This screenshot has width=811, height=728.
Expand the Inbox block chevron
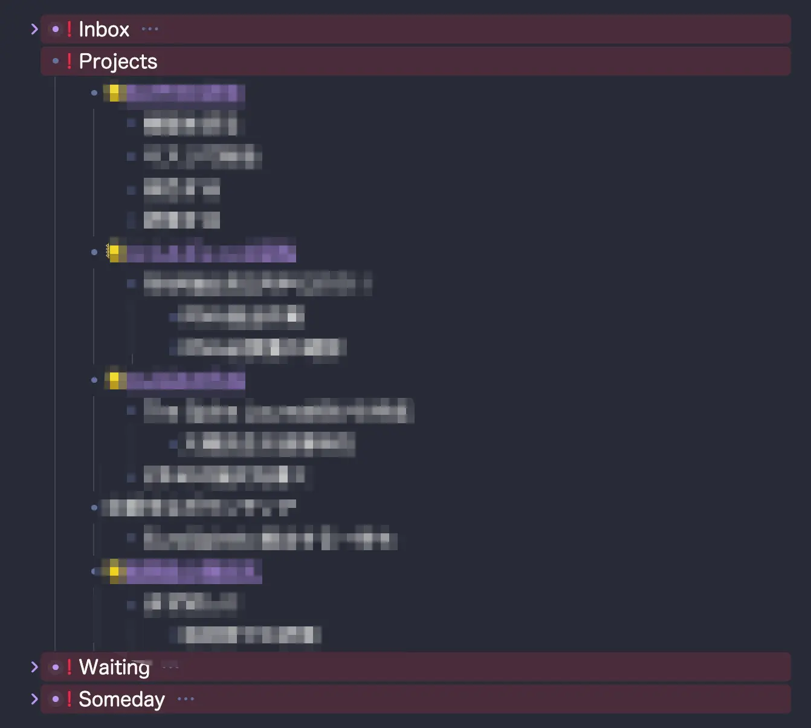[34, 29]
